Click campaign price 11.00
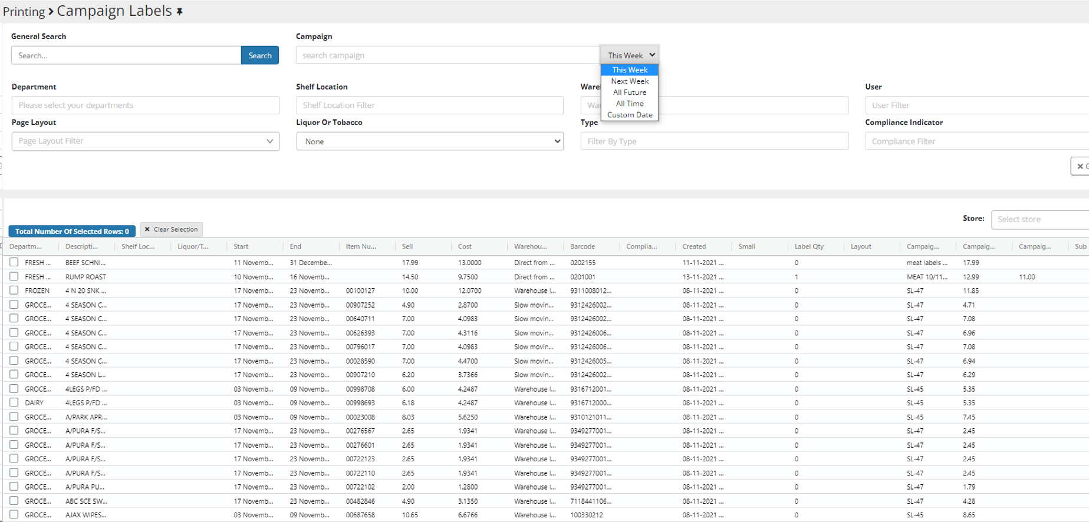Image resolution: width=1089 pixels, height=522 pixels. point(1027,277)
